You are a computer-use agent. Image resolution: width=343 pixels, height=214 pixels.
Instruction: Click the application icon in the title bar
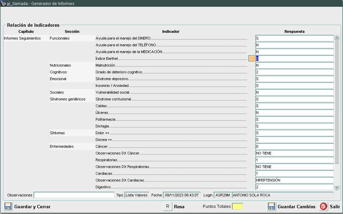(3, 3)
